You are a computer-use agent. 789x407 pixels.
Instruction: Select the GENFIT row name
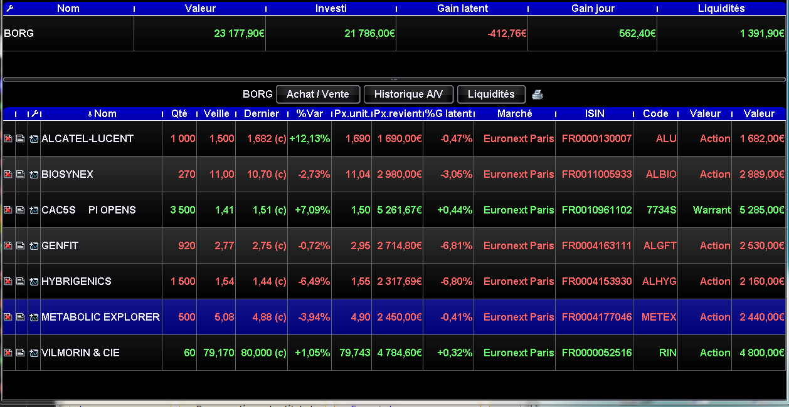point(60,245)
